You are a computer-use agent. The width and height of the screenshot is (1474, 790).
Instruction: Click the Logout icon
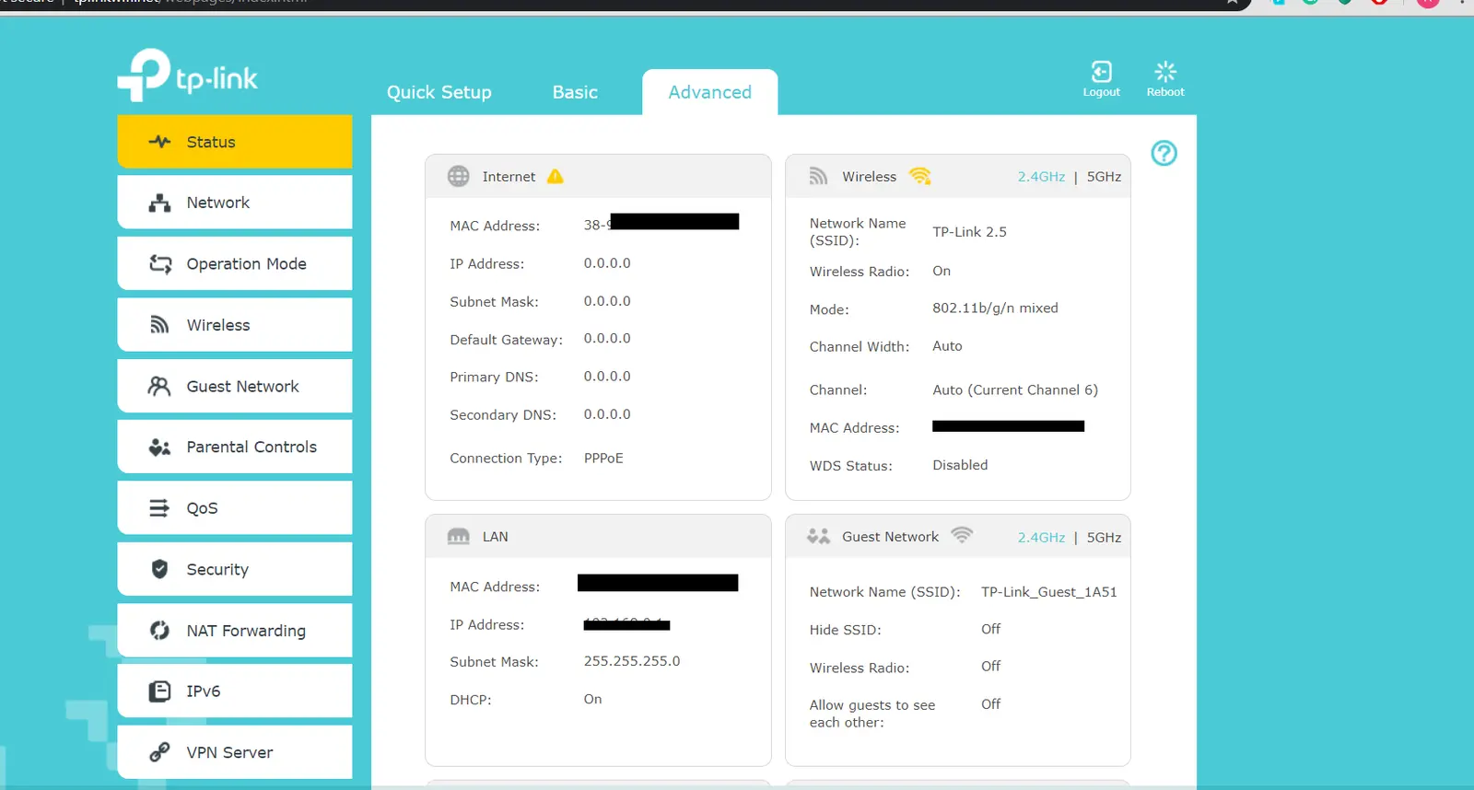(1101, 72)
